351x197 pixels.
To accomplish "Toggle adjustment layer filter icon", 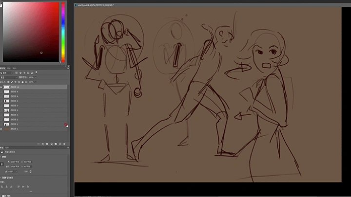I will pos(20,73).
